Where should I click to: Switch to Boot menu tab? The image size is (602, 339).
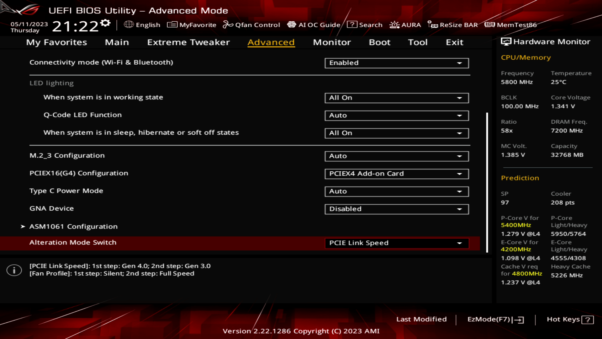coord(379,42)
